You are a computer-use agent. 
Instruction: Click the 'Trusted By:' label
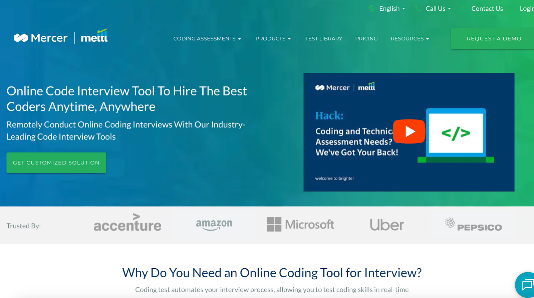tap(24, 226)
